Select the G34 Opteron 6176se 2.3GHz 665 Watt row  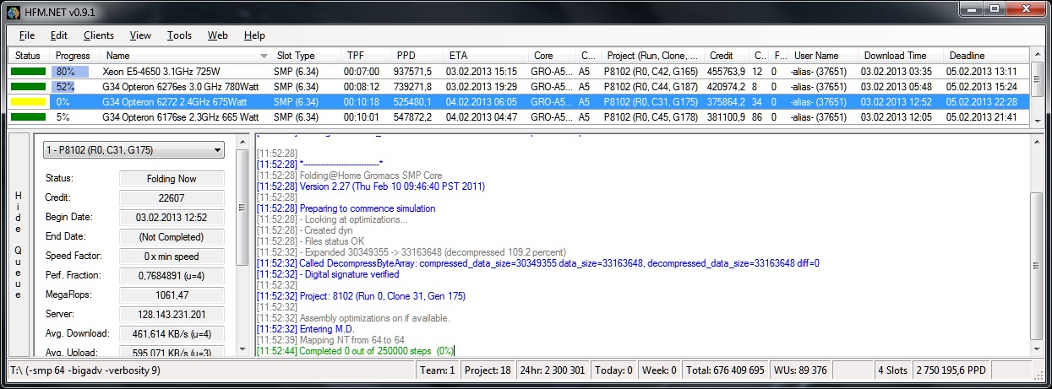tap(520, 117)
